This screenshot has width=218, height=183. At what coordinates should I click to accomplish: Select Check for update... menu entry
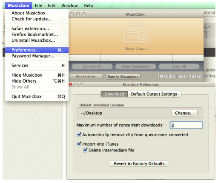pyautogui.click(x=37, y=19)
